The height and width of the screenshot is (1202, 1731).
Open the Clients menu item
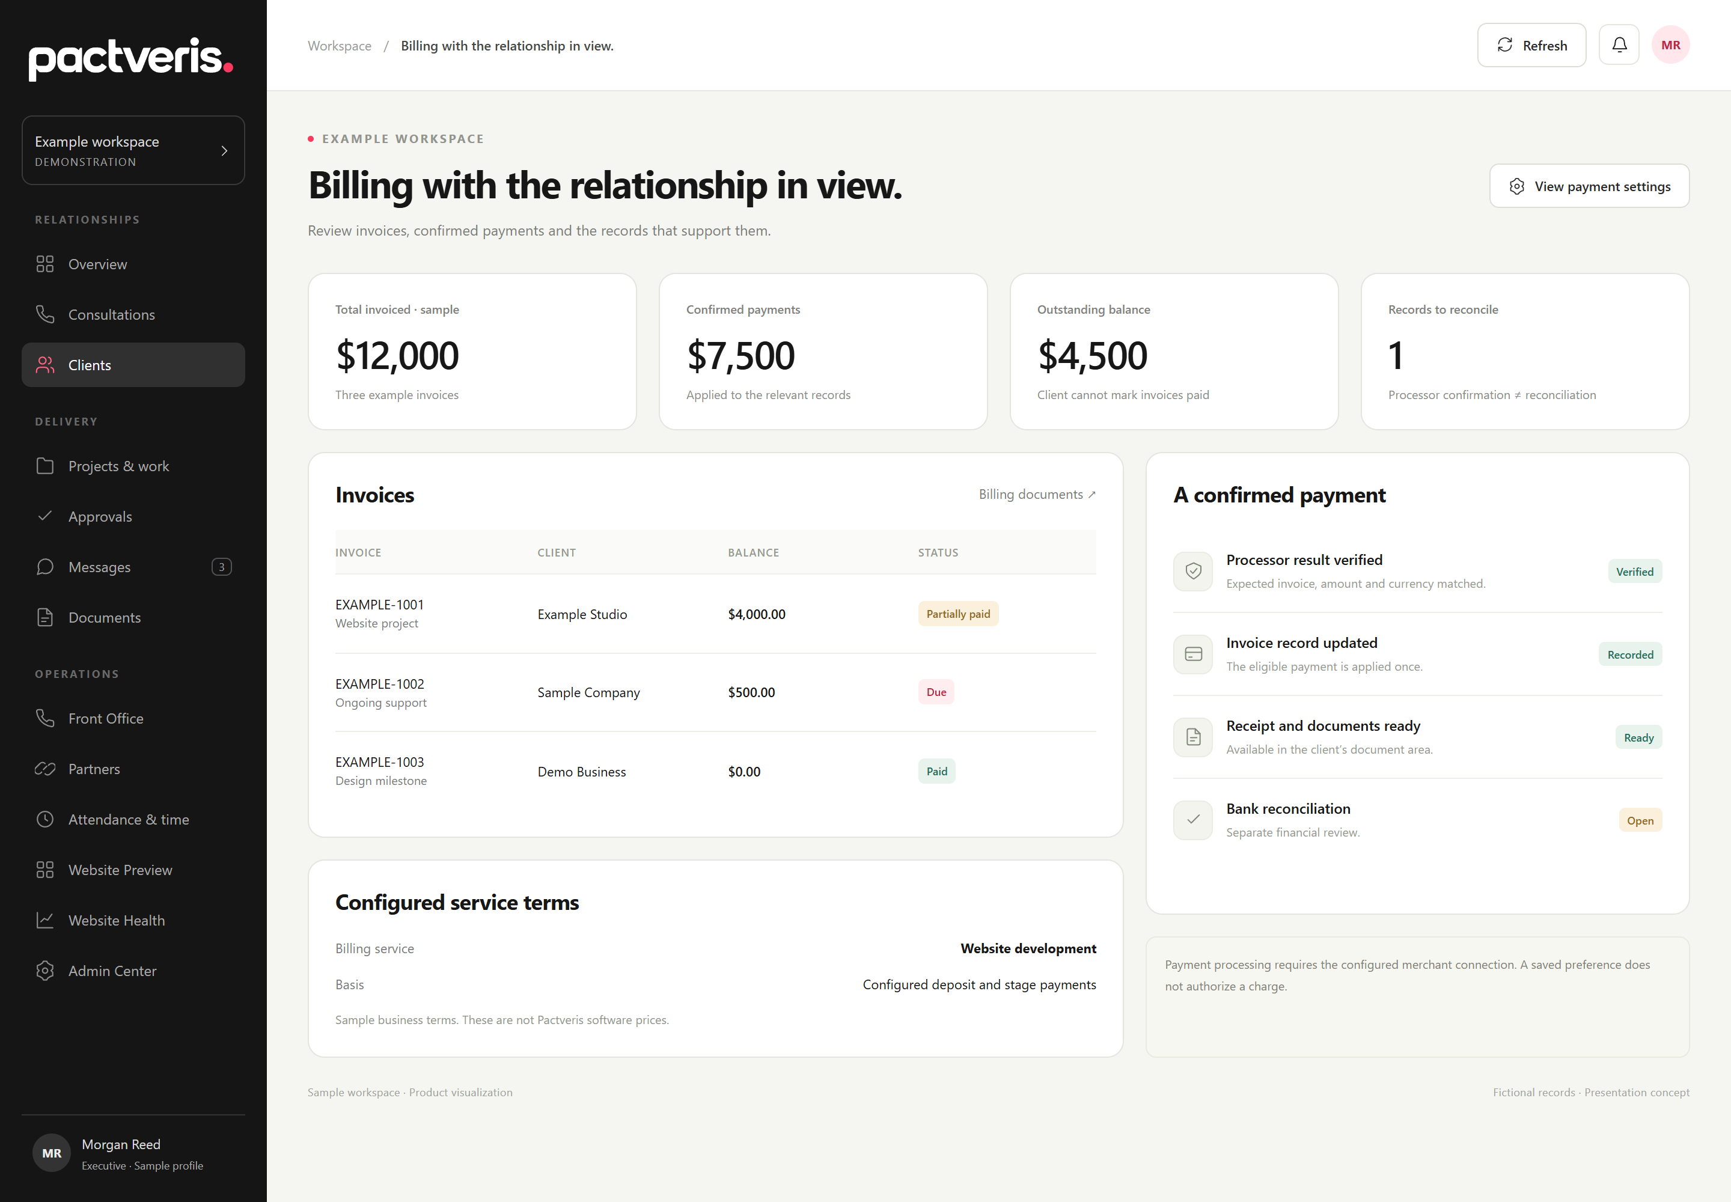coord(133,365)
